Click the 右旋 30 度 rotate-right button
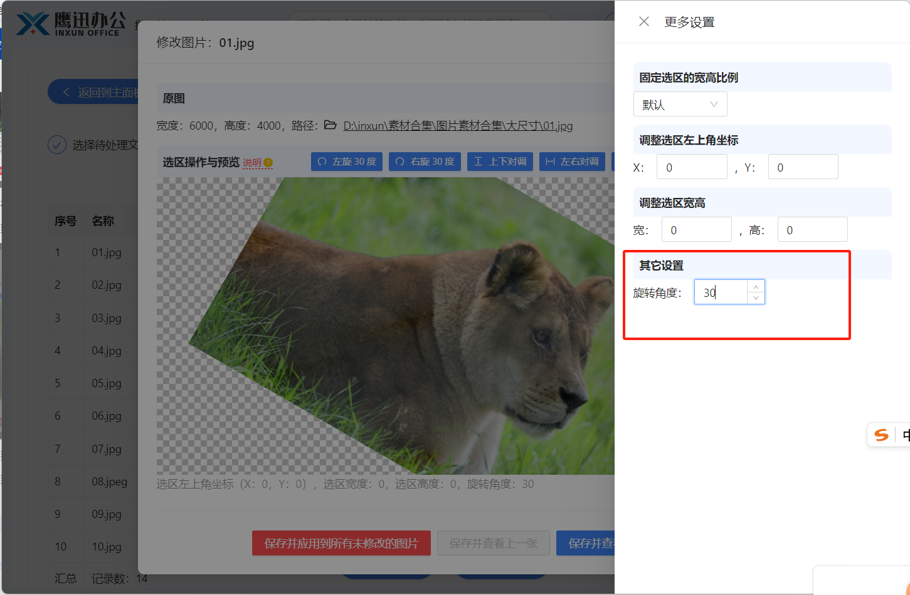The image size is (910, 595). [425, 162]
